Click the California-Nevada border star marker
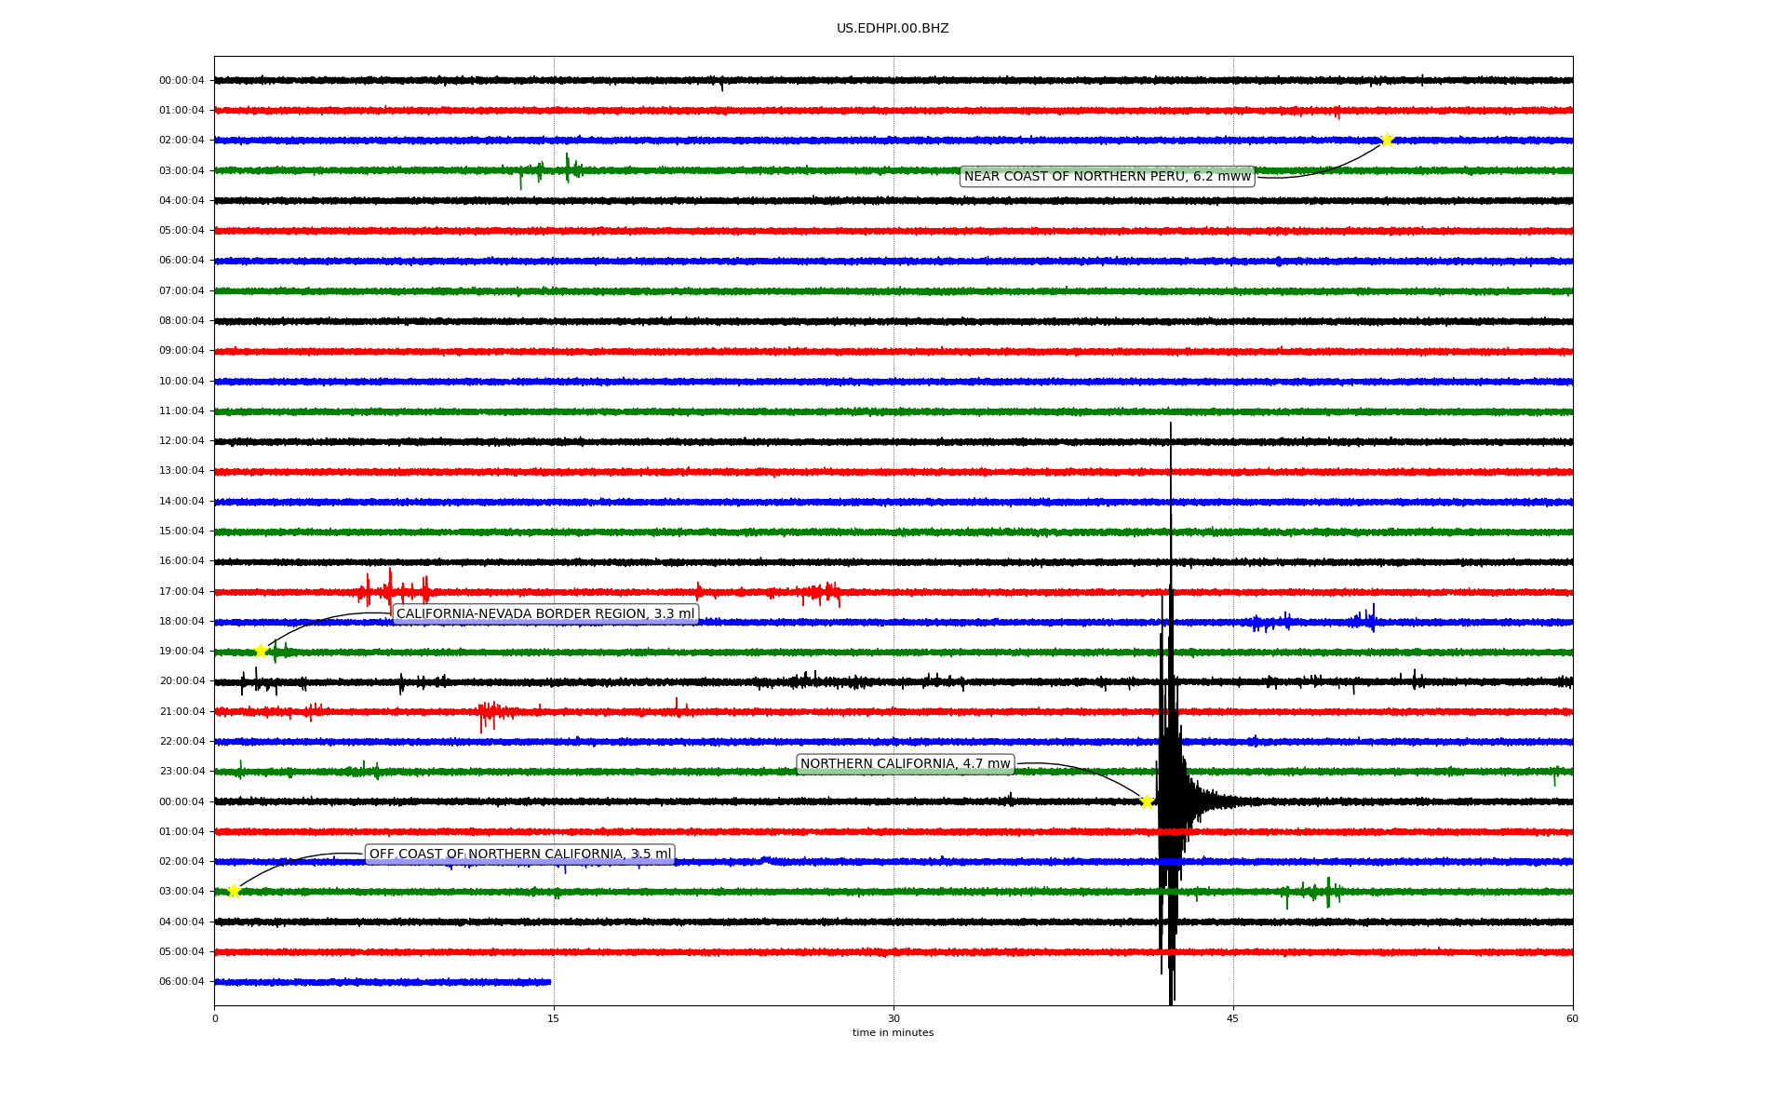 tap(261, 651)
